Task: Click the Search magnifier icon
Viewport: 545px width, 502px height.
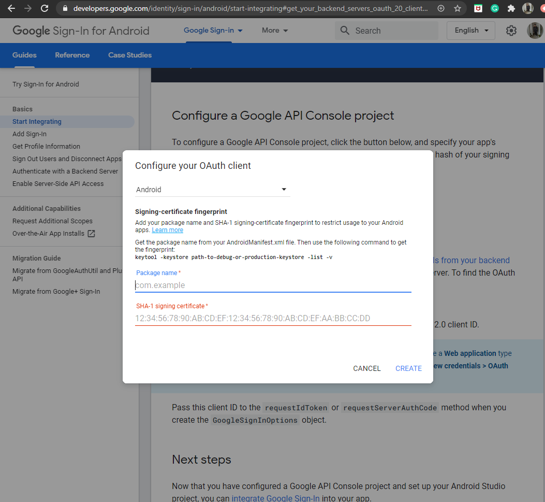Action: coord(344,30)
